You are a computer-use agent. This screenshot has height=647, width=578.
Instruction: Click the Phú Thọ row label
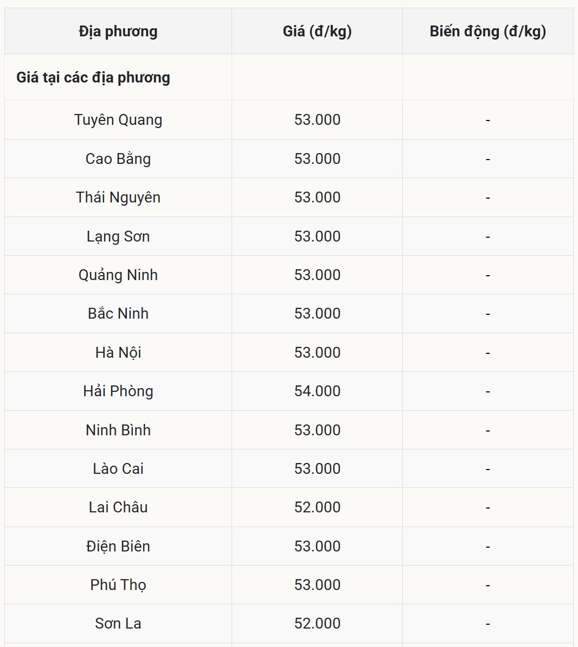click(x=118, y=585)
